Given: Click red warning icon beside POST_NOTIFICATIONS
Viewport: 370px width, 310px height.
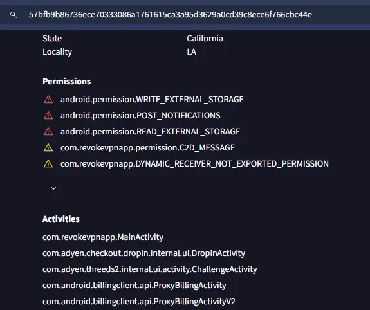Looking at the screenshot, I should click(48, 116).
